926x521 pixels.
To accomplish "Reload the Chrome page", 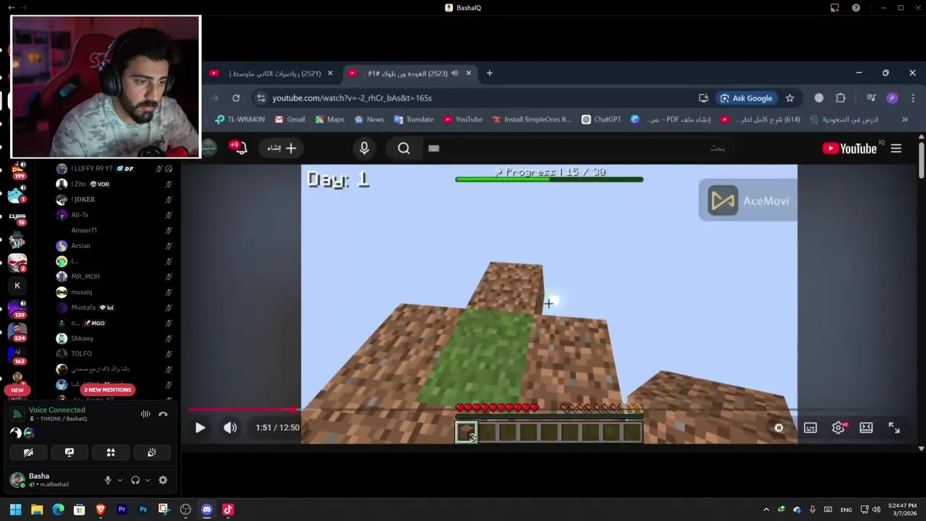I will pos(236,98).
